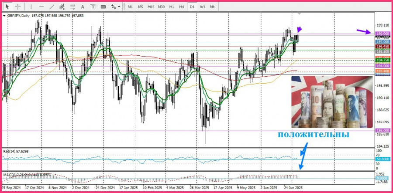This screenshot has width=393, height=193.
Task: Click the RSI(14) 57.5298 indicator label
Action: point(16,151)
